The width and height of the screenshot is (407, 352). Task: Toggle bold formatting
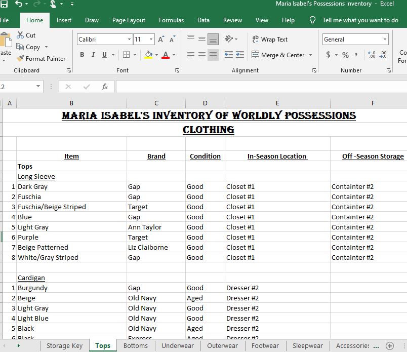83,54
